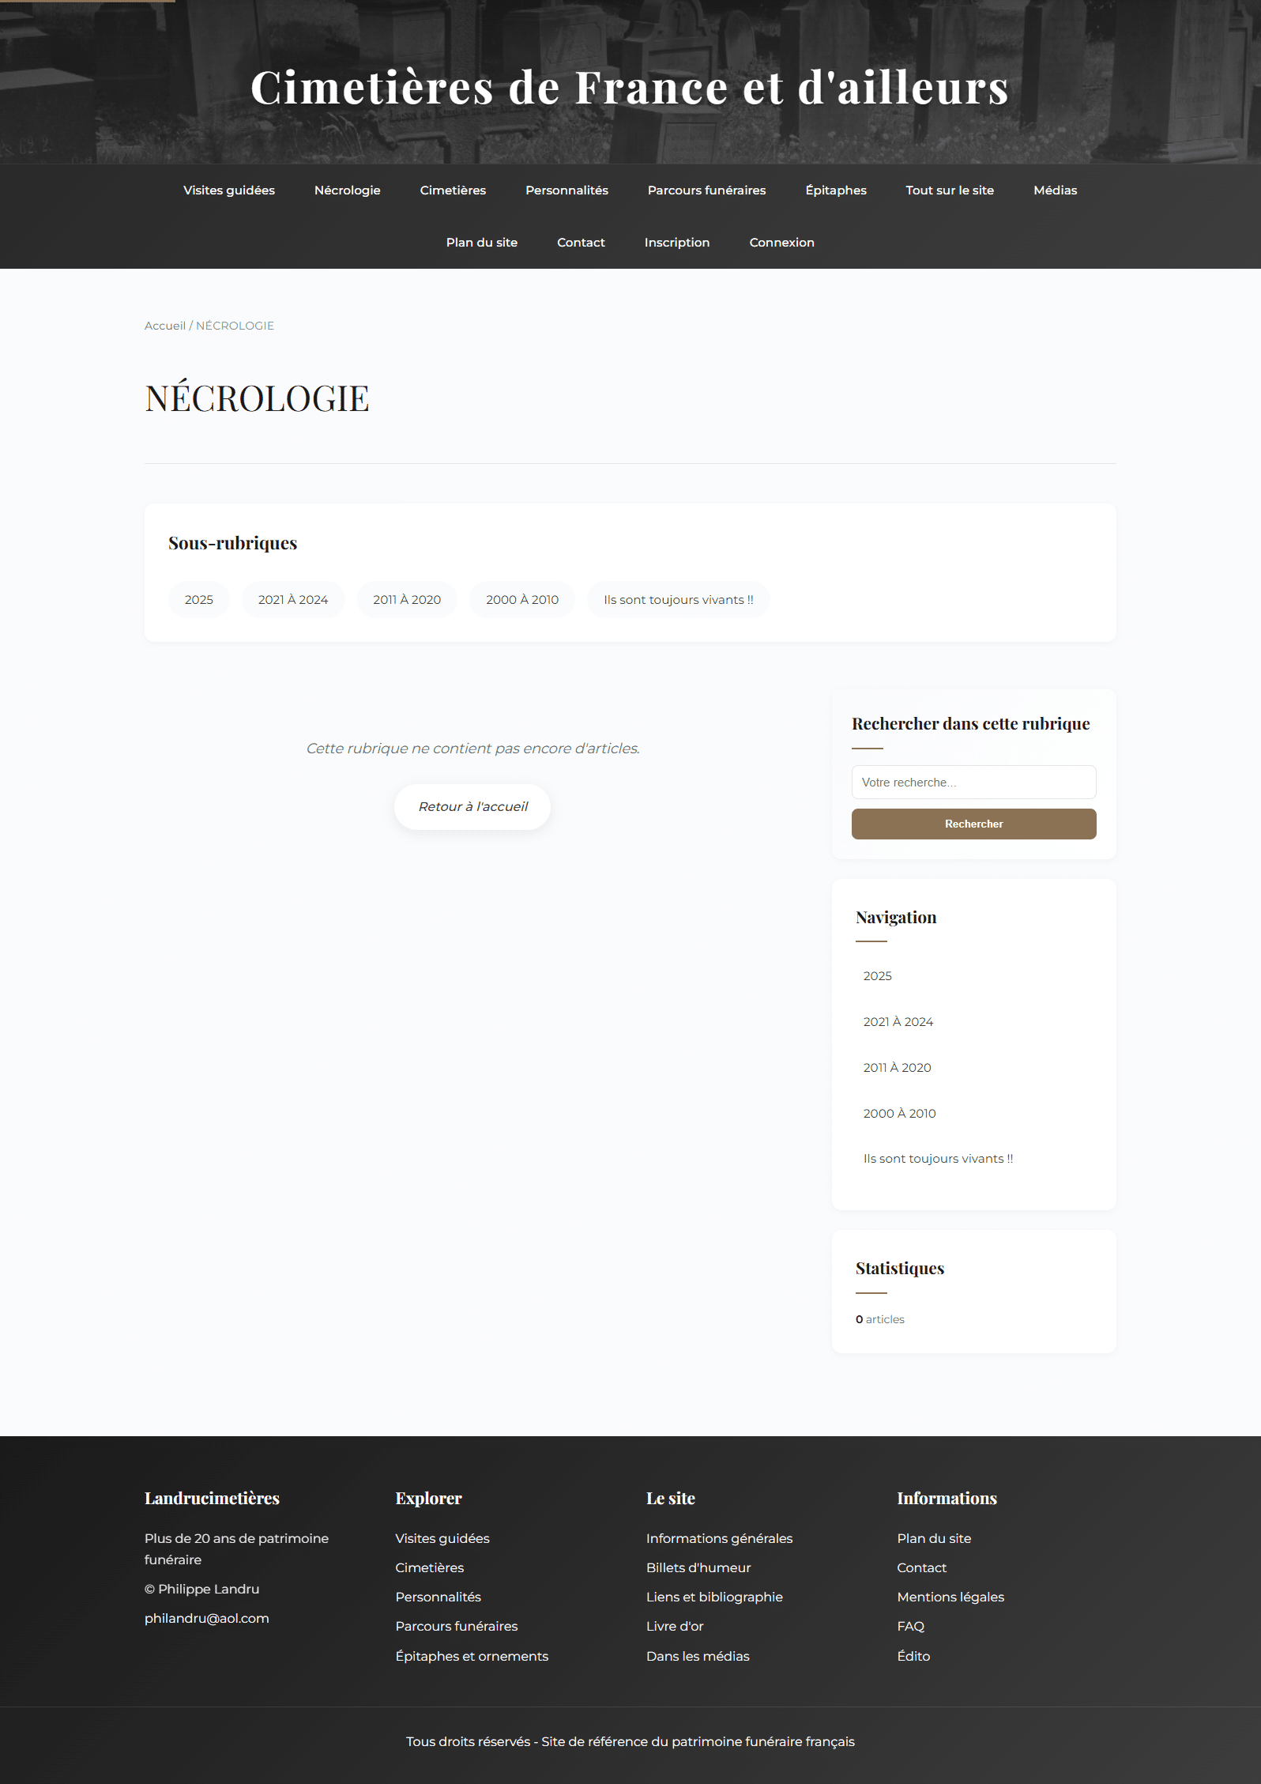Open 2011 À 2020 in sidebar Navigation

(x=897, y=1068)
